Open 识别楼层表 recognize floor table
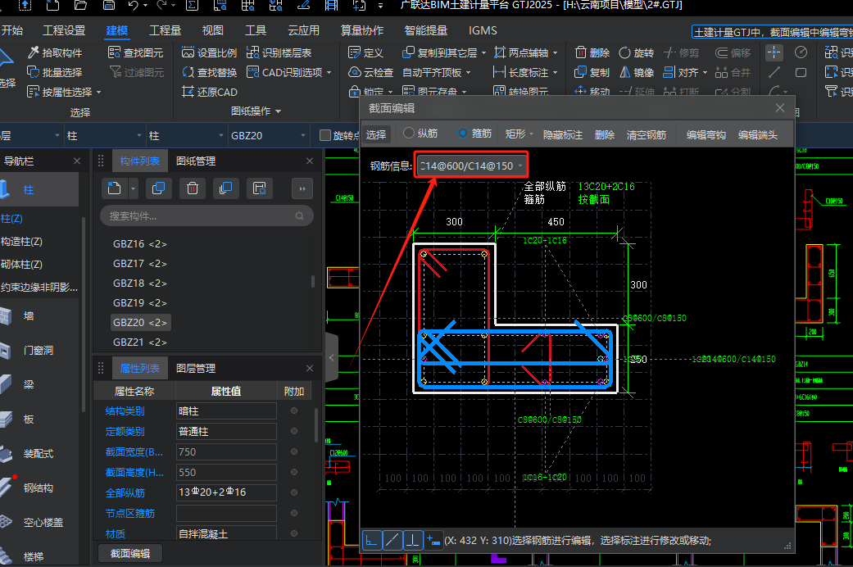This screenshot has width=853, height=567. click(x=279, y=52)
